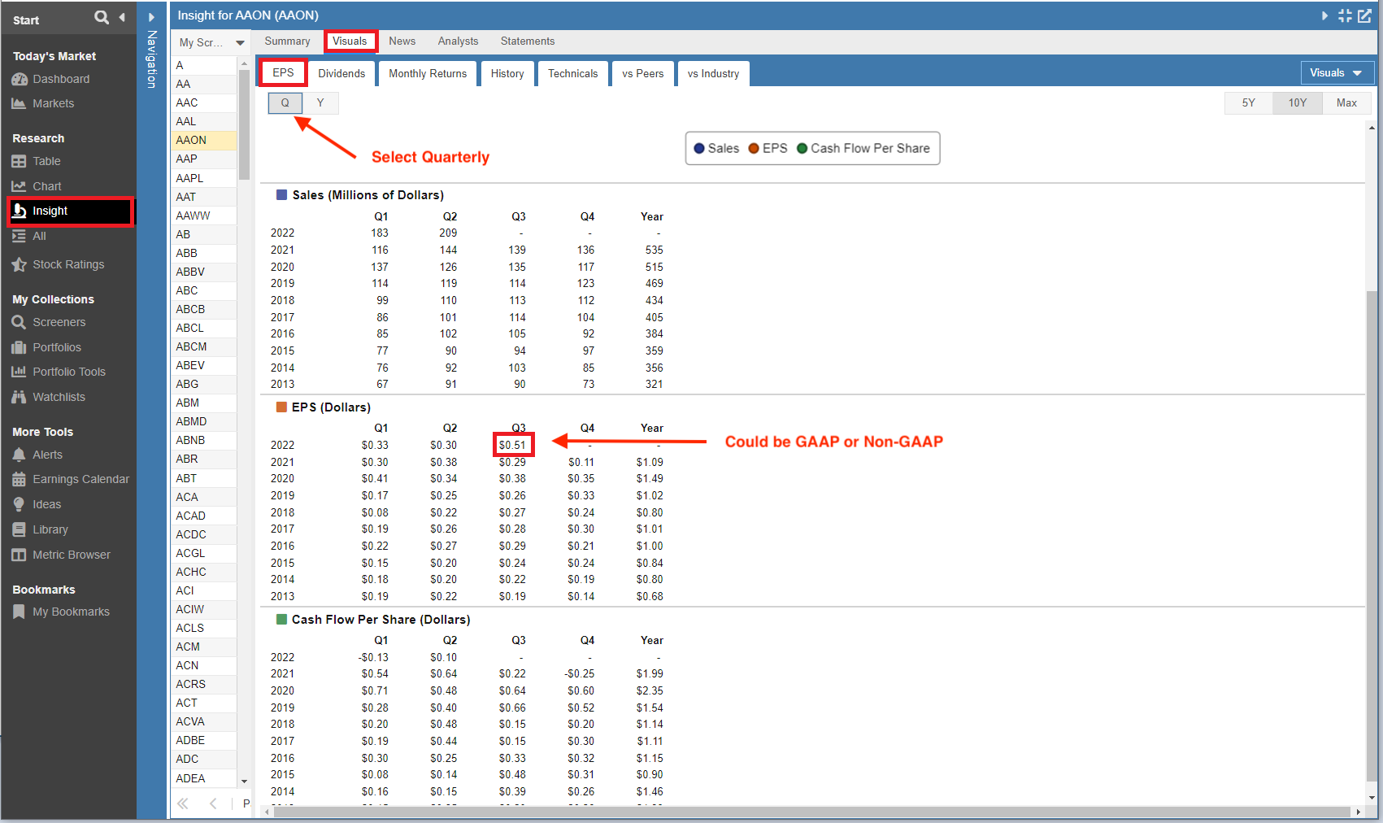Viewport: 1383px width, 823px height.
Task: Open the All list icon under Research
Action: coord(20,237)
